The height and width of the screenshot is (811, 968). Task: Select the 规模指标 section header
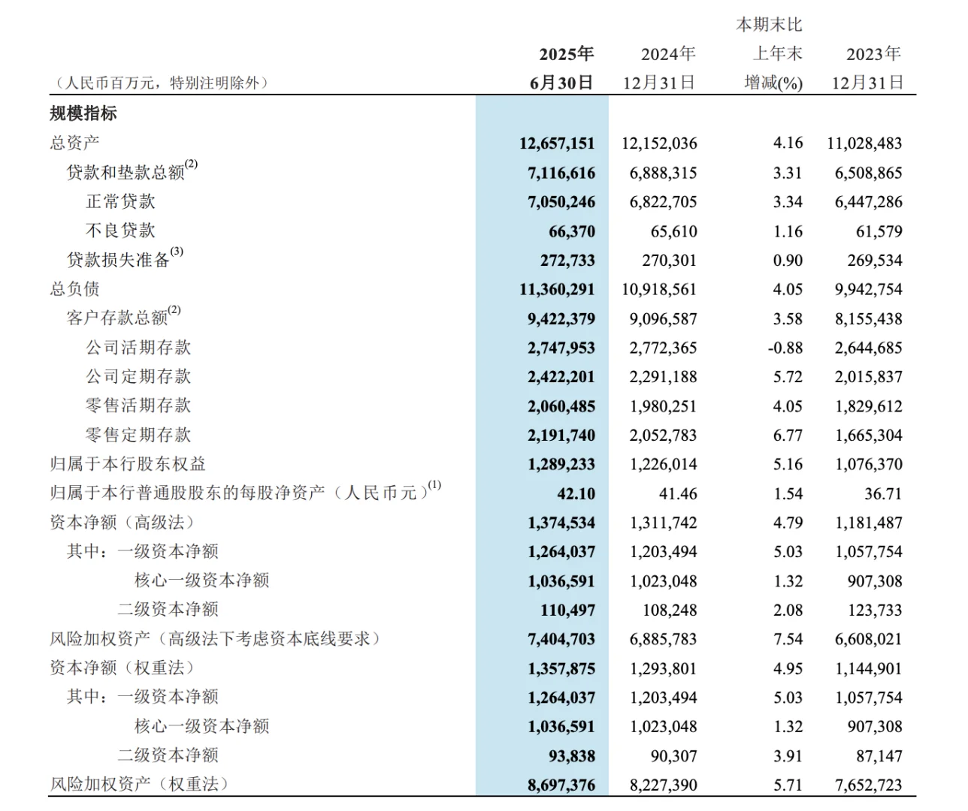coord(85,114)
